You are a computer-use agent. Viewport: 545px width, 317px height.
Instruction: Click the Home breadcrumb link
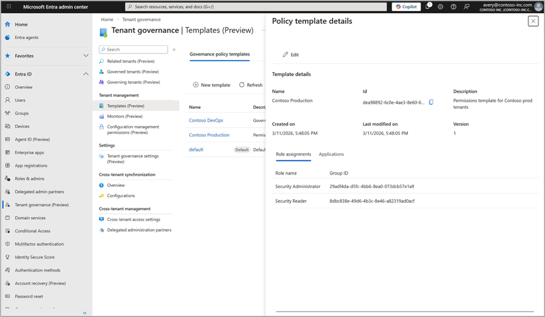pos(106,20)
